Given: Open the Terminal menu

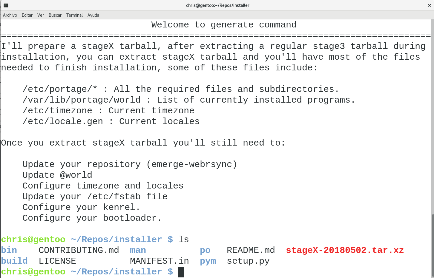Looking at the screenshot, I should [74, 15].
